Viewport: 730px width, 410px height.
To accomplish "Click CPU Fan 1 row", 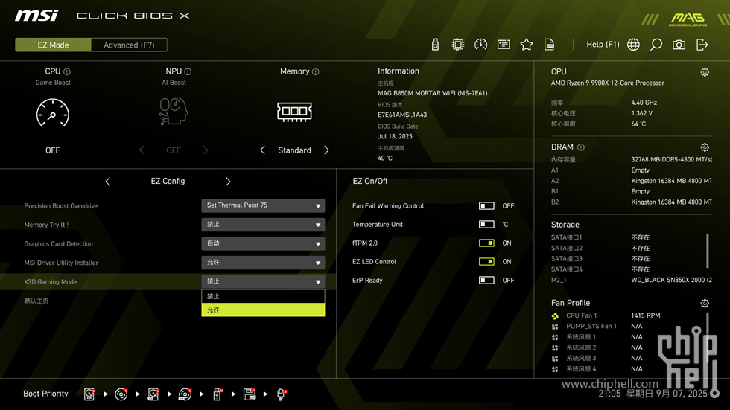I will pyautogui.click(x=606, y=315).
